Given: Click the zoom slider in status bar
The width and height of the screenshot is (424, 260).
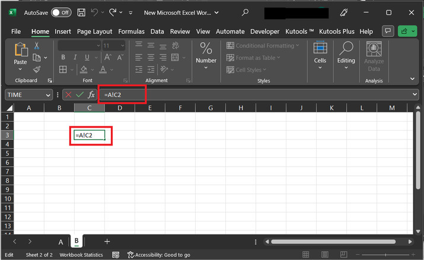Looking at the screenshot, I should pyautogui.click(x=385, y=255).
